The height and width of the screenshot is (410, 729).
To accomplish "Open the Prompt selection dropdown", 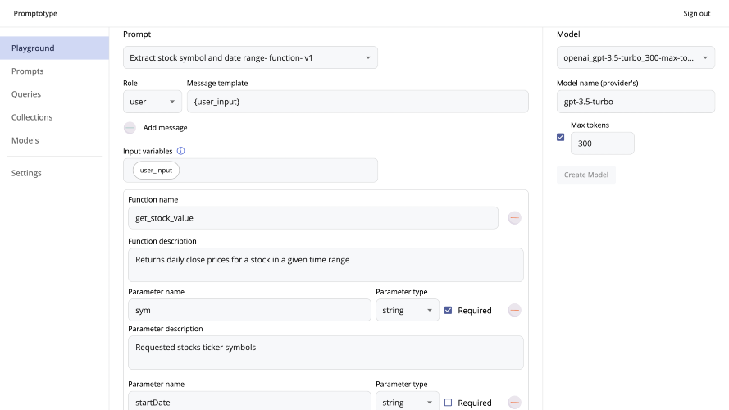I will [x=250, y=57].
